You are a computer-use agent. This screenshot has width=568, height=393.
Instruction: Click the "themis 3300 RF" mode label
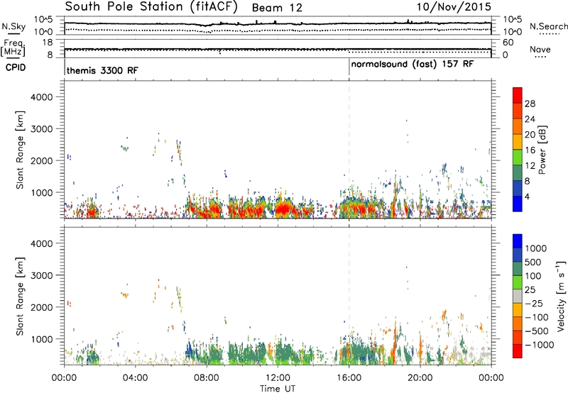pyautogui.click(x=102, y=70)
